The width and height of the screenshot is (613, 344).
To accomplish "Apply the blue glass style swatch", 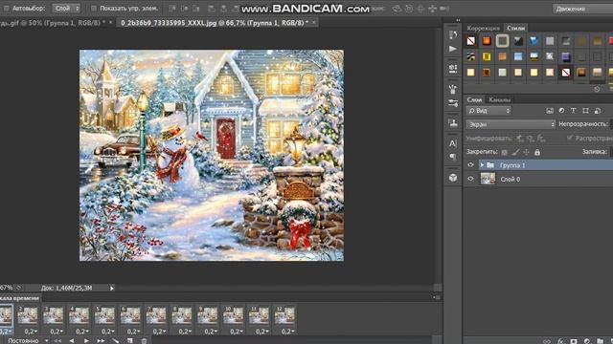I will tap(534, 41).
